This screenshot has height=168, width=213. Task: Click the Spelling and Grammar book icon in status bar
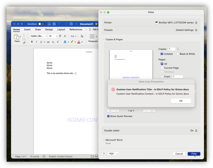(x=44, y=156)
